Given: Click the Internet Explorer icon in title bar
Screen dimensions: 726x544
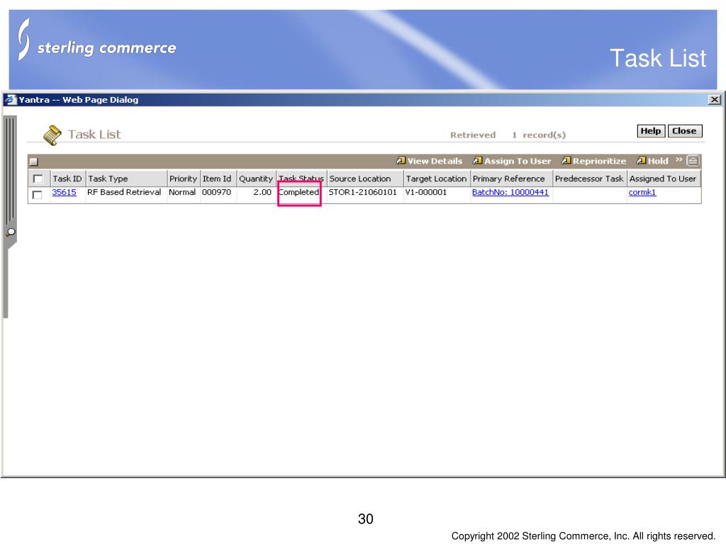Looking at the screenshot, I should point(10,99).
